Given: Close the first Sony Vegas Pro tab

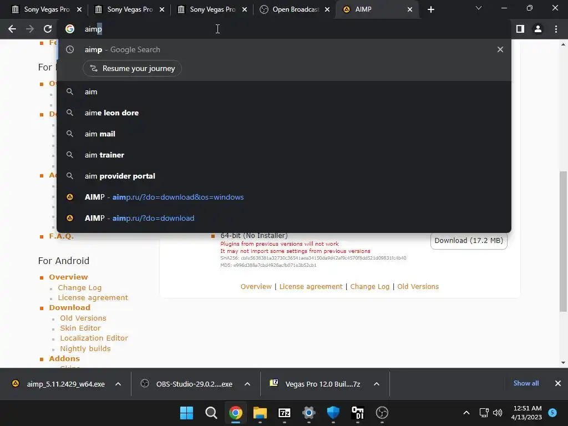Looking at the screenshot, I should [79, 9].
